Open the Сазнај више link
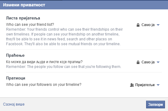 click(14, 104)
